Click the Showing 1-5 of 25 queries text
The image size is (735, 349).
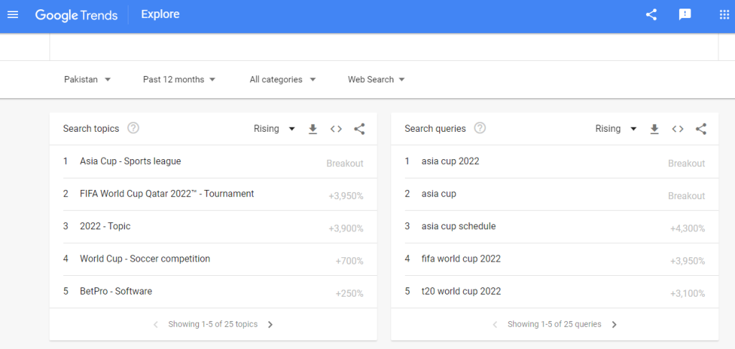click(555, 324)
